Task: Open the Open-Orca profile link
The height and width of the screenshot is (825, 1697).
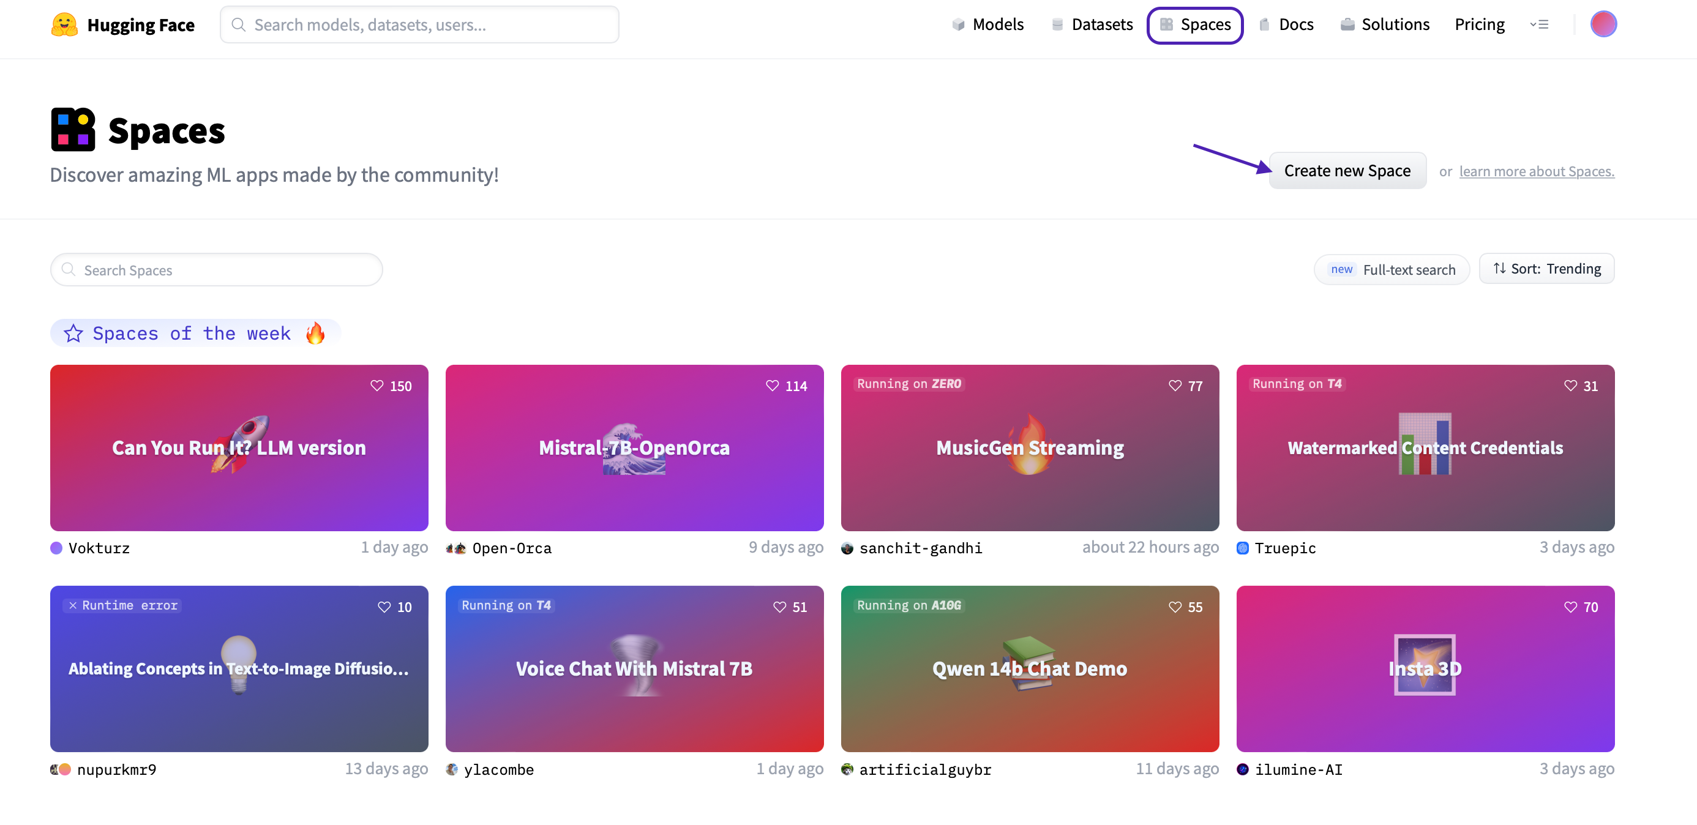Action: tap(512, 548)
